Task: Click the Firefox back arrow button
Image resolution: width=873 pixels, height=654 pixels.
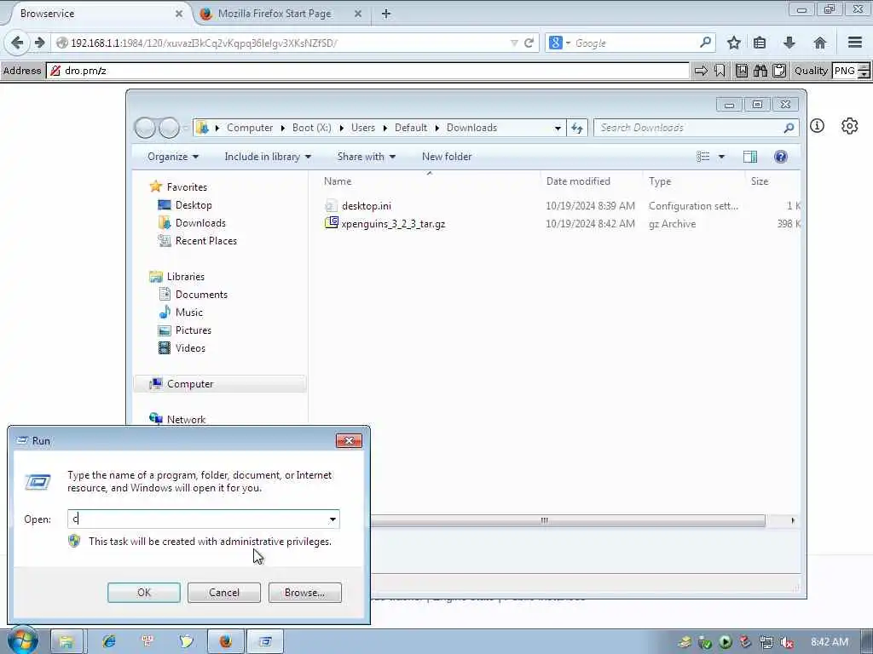Action: (17, 43)
